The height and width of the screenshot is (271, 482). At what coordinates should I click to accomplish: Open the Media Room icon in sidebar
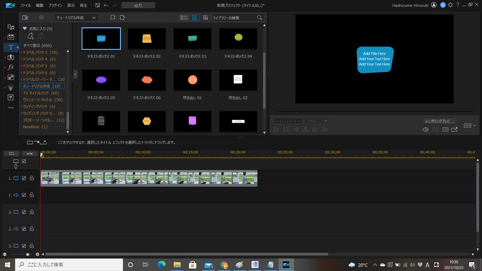click(11, 27)
